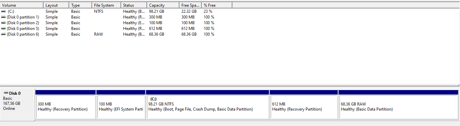This screenshot has height=126, width=460.
Task: Select the 100 MB EFI System Partition block
Action: point(121,104)
